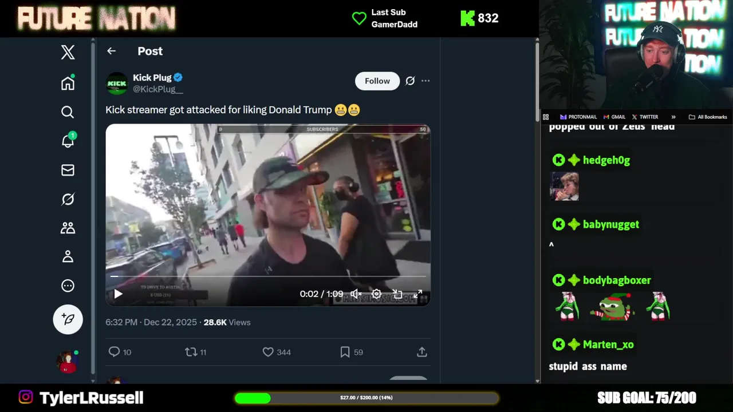
Task: Compose a new post with feather button
Action: (x=68, y=319)
